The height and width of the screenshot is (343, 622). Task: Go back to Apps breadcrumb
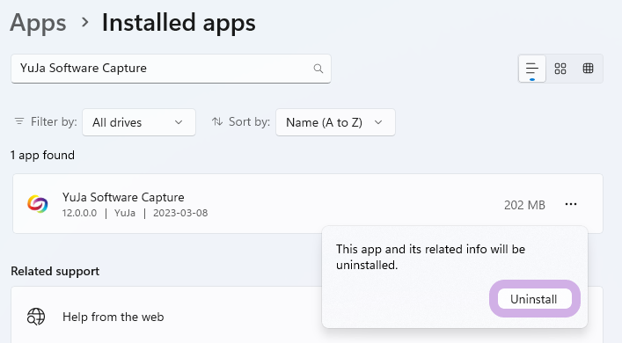pyautogui.click(x=38, y=23)
